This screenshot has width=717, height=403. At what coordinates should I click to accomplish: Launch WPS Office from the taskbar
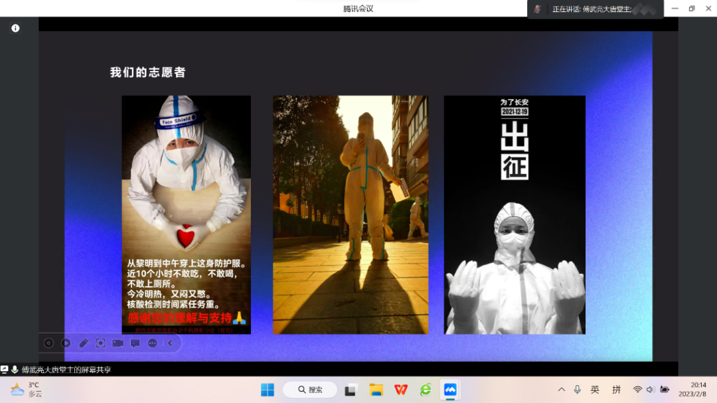click(401, 390)
